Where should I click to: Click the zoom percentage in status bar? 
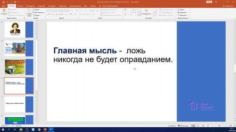pos(230,126)
